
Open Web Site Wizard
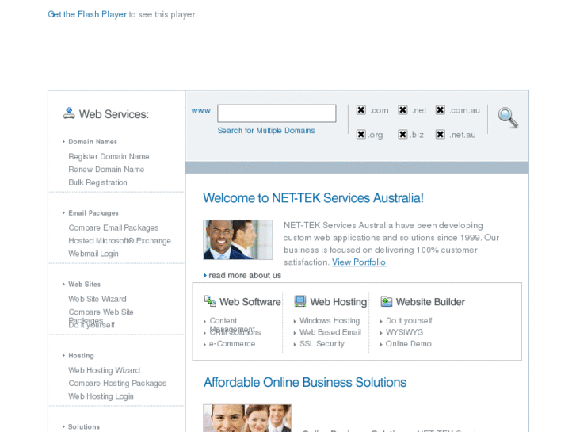tap(97, 299)
